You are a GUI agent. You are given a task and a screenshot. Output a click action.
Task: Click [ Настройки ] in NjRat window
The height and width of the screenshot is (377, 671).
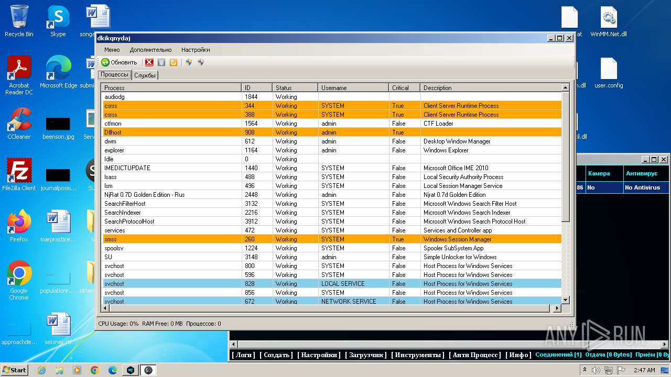point(319,355)
